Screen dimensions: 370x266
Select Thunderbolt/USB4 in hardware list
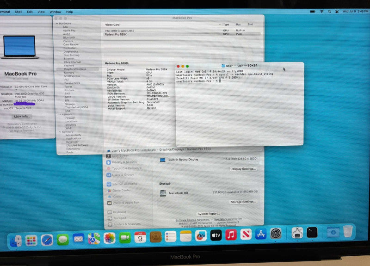point(76,107)
